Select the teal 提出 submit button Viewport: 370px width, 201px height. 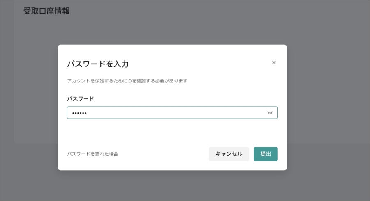(x=266, y=154)
